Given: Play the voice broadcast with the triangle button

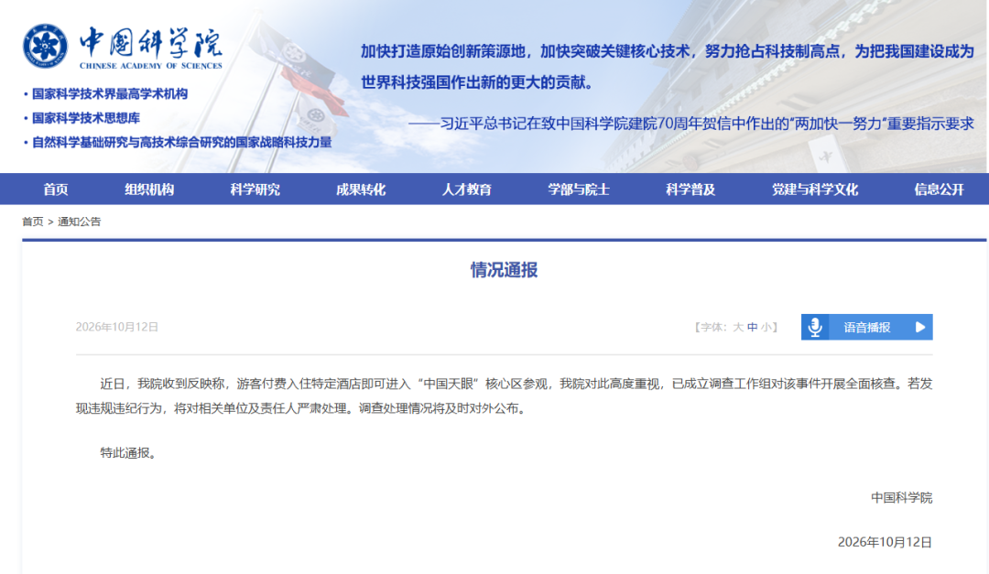Looking at the screenshot, I should [920, 327].
